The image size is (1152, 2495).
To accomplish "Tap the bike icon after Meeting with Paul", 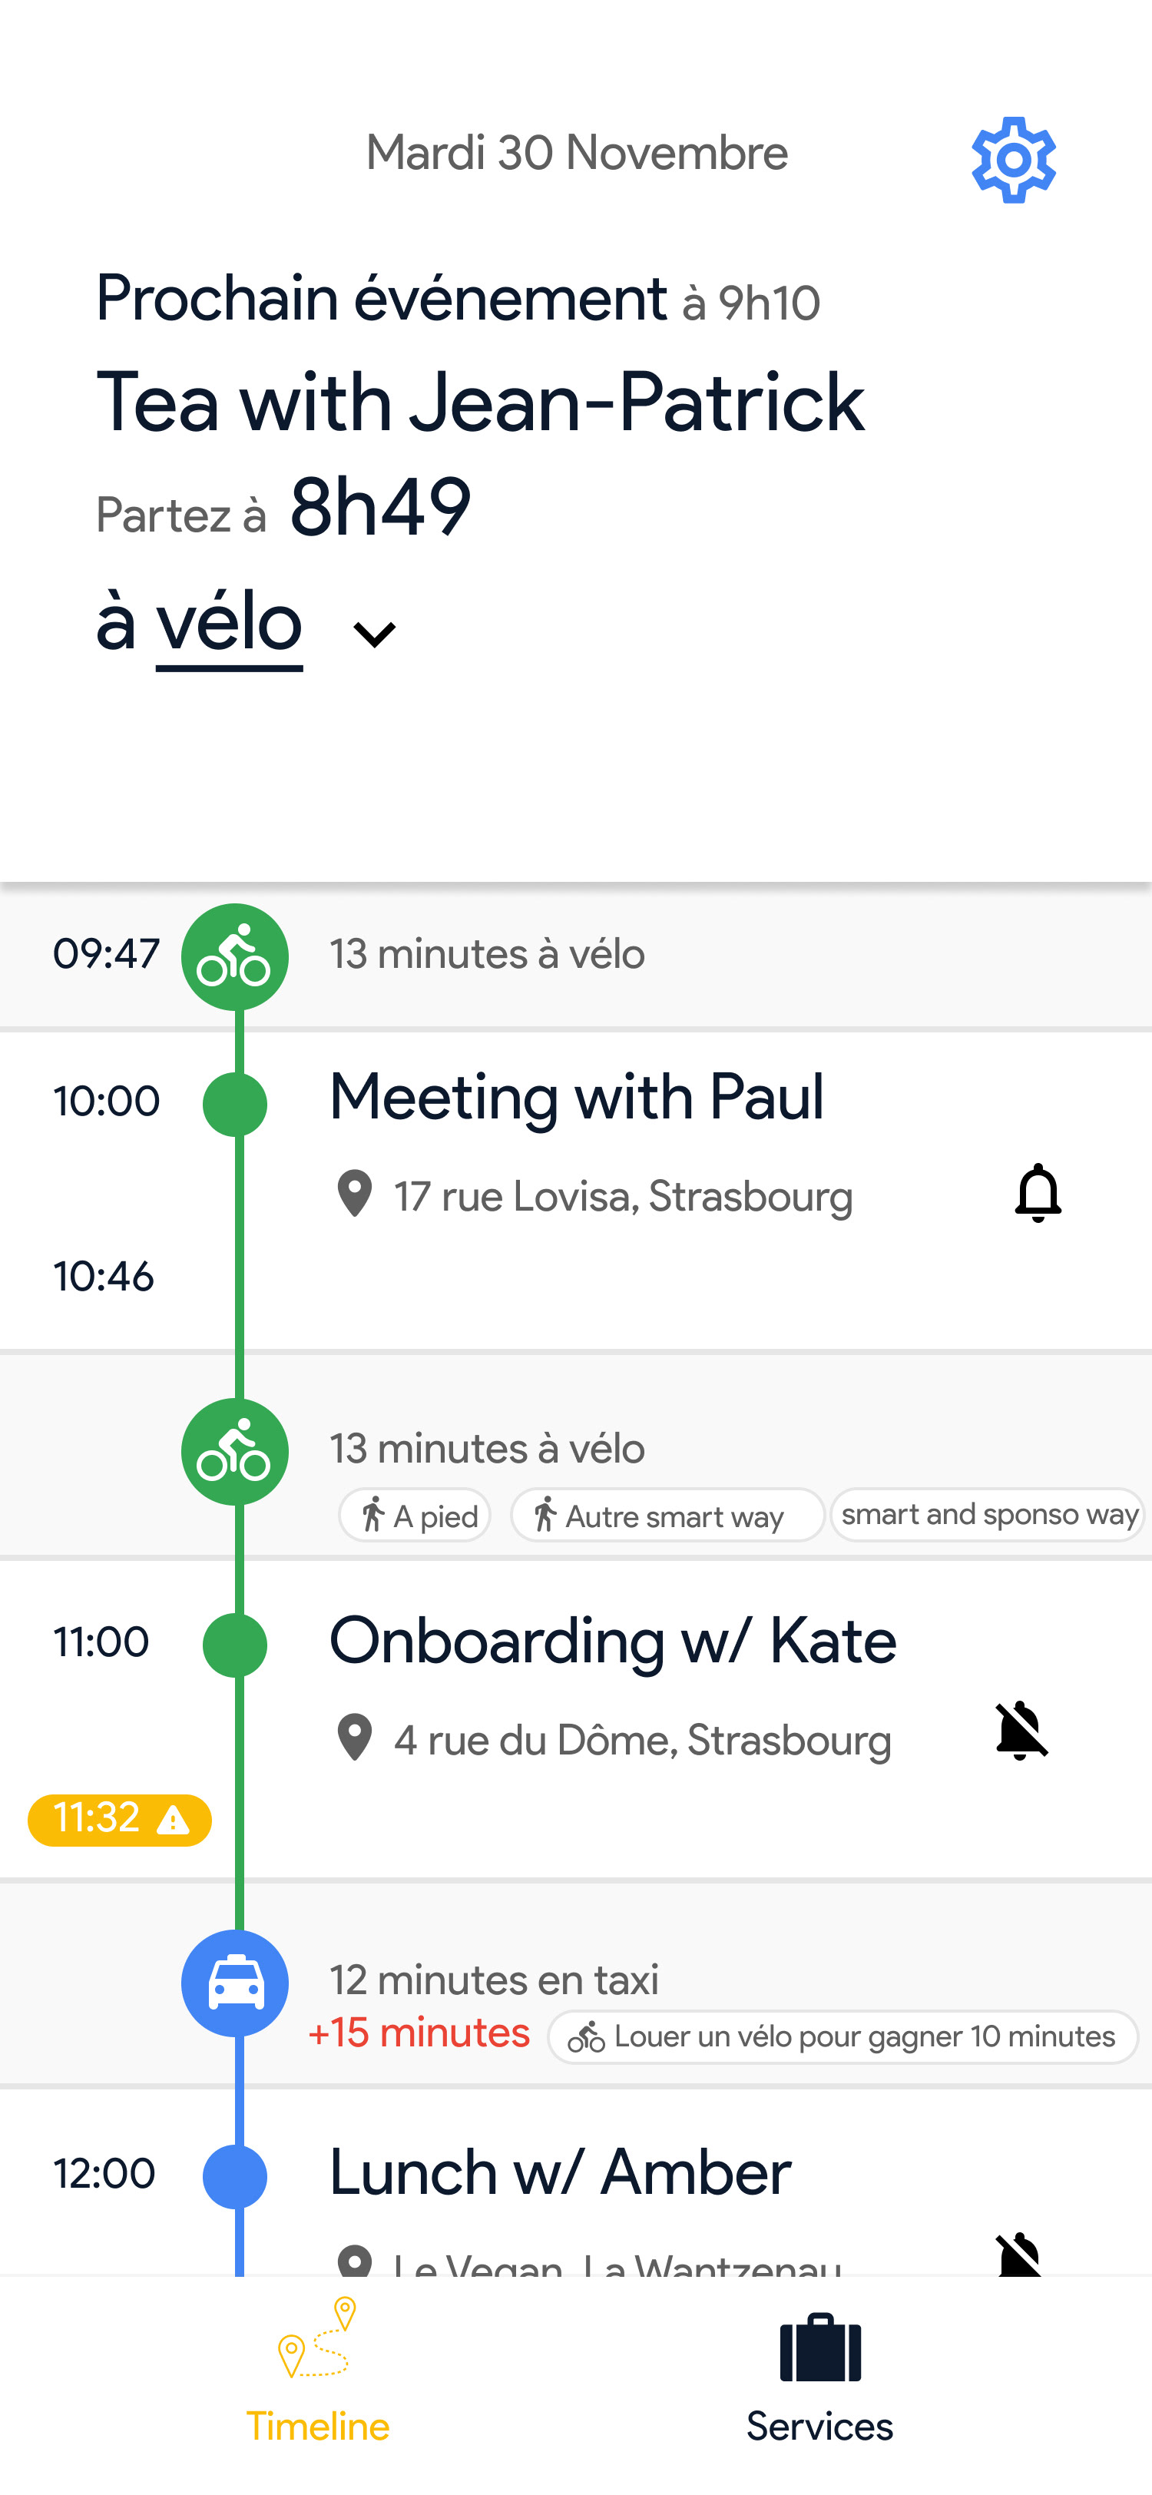I will pos(234,1452).
